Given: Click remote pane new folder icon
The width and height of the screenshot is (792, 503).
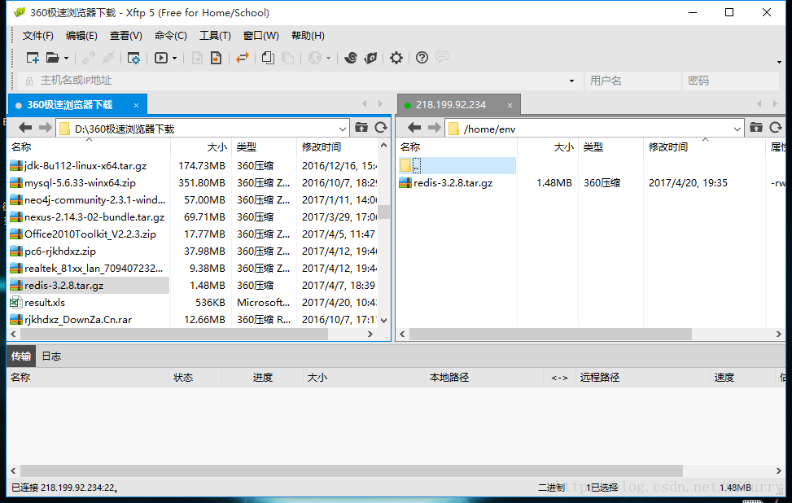Looking at the screenshot, I should [756, 127].
